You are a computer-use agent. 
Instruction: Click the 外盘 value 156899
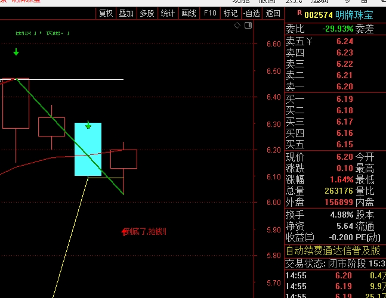[x=339, y=202]
